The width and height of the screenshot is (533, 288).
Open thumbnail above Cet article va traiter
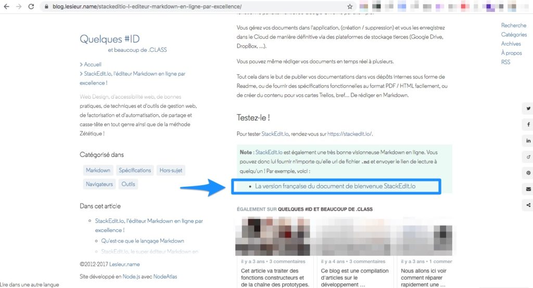[x=273, y=236]
